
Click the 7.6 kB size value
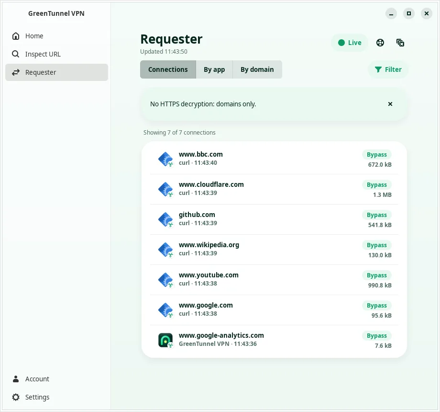point(383,346)
